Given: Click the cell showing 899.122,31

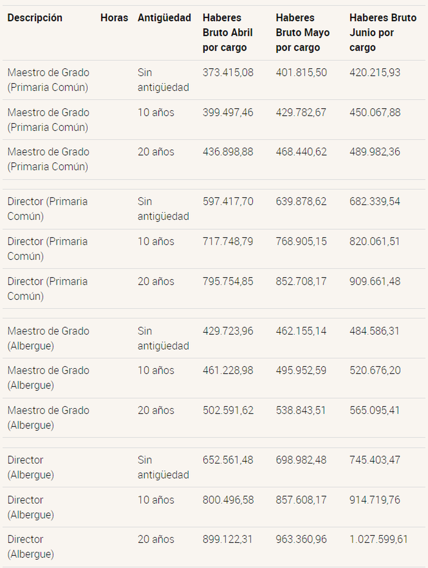Looking at the screenshot, I should point(228,539).
